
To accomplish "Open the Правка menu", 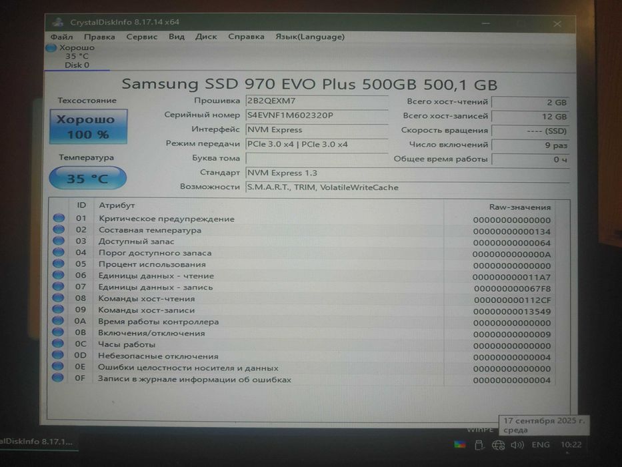I will click(99, 37).
